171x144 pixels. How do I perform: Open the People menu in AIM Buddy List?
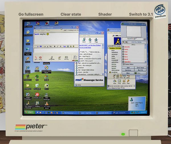coord(116,33)
